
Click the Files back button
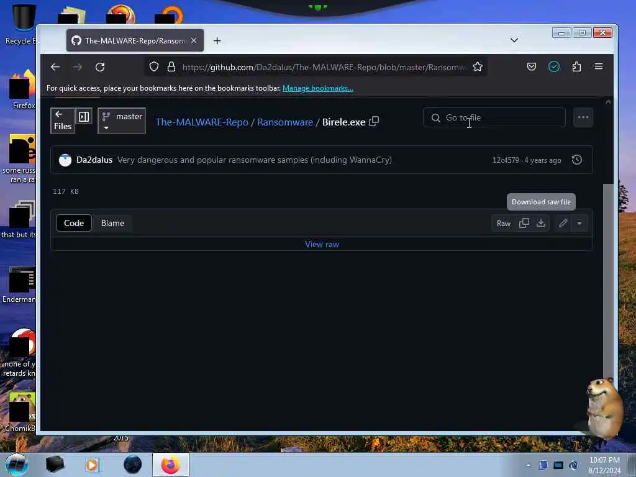[x=63, y=120]
